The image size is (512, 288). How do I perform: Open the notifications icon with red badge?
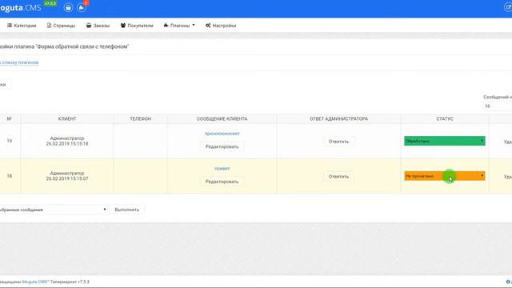tap(82, 7)
